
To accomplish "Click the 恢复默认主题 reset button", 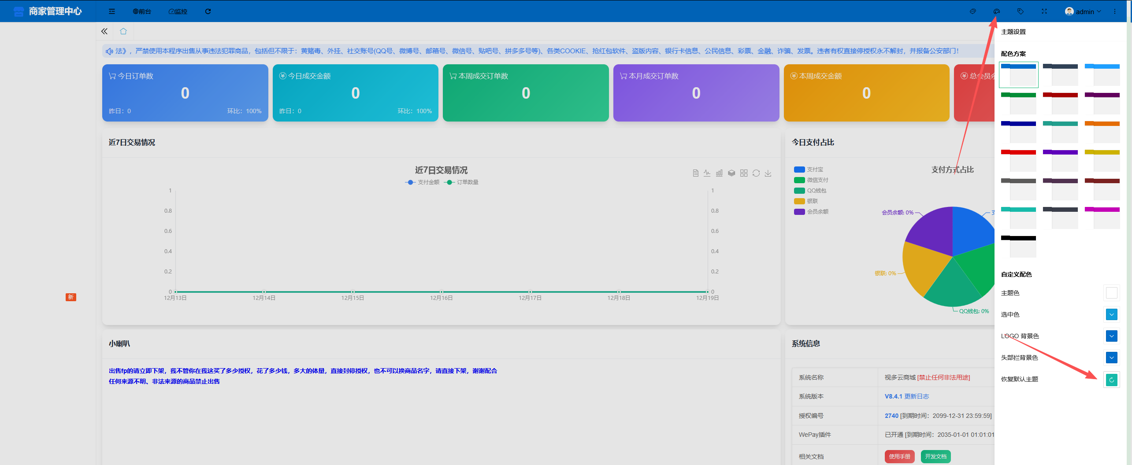I will pos(1111,380).
